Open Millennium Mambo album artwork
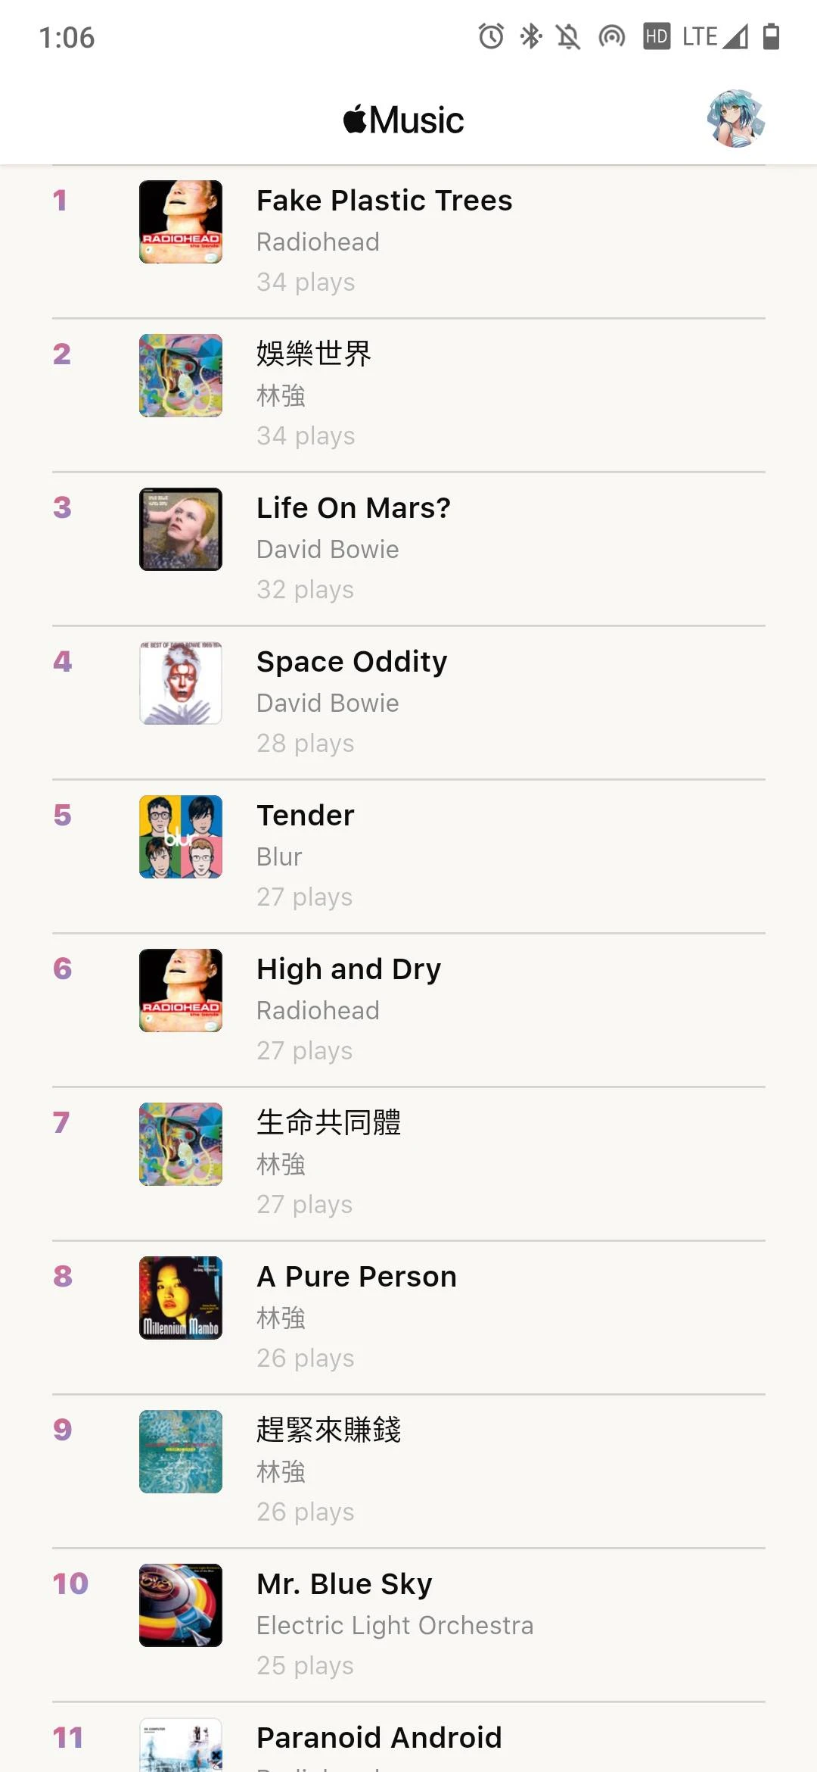The image size is (817, 1772). click(x=181, y=1298)
